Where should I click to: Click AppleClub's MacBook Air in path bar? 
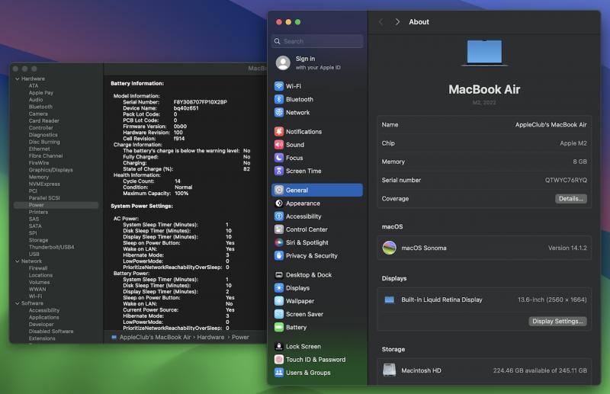pyautogui.click(x=155, y=337)
